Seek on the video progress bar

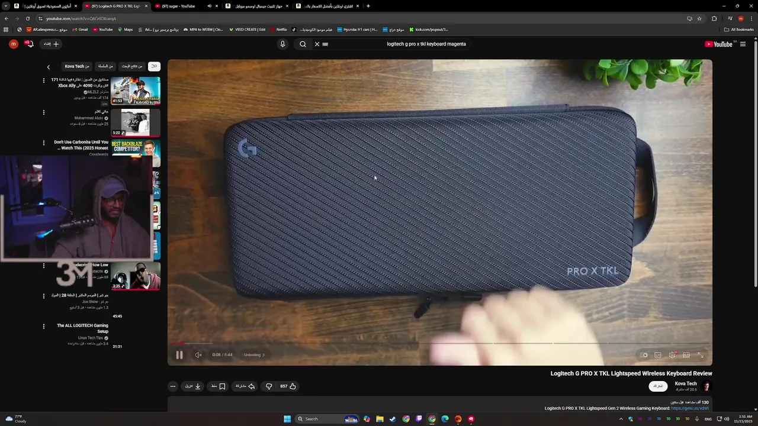click(x=439, y=343)
